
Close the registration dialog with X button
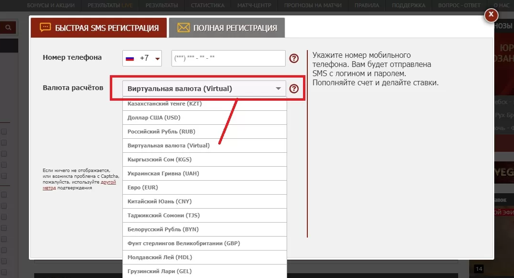(490, 15)
